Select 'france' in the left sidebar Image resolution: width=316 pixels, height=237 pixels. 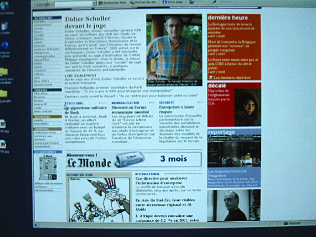pos(38,32)
